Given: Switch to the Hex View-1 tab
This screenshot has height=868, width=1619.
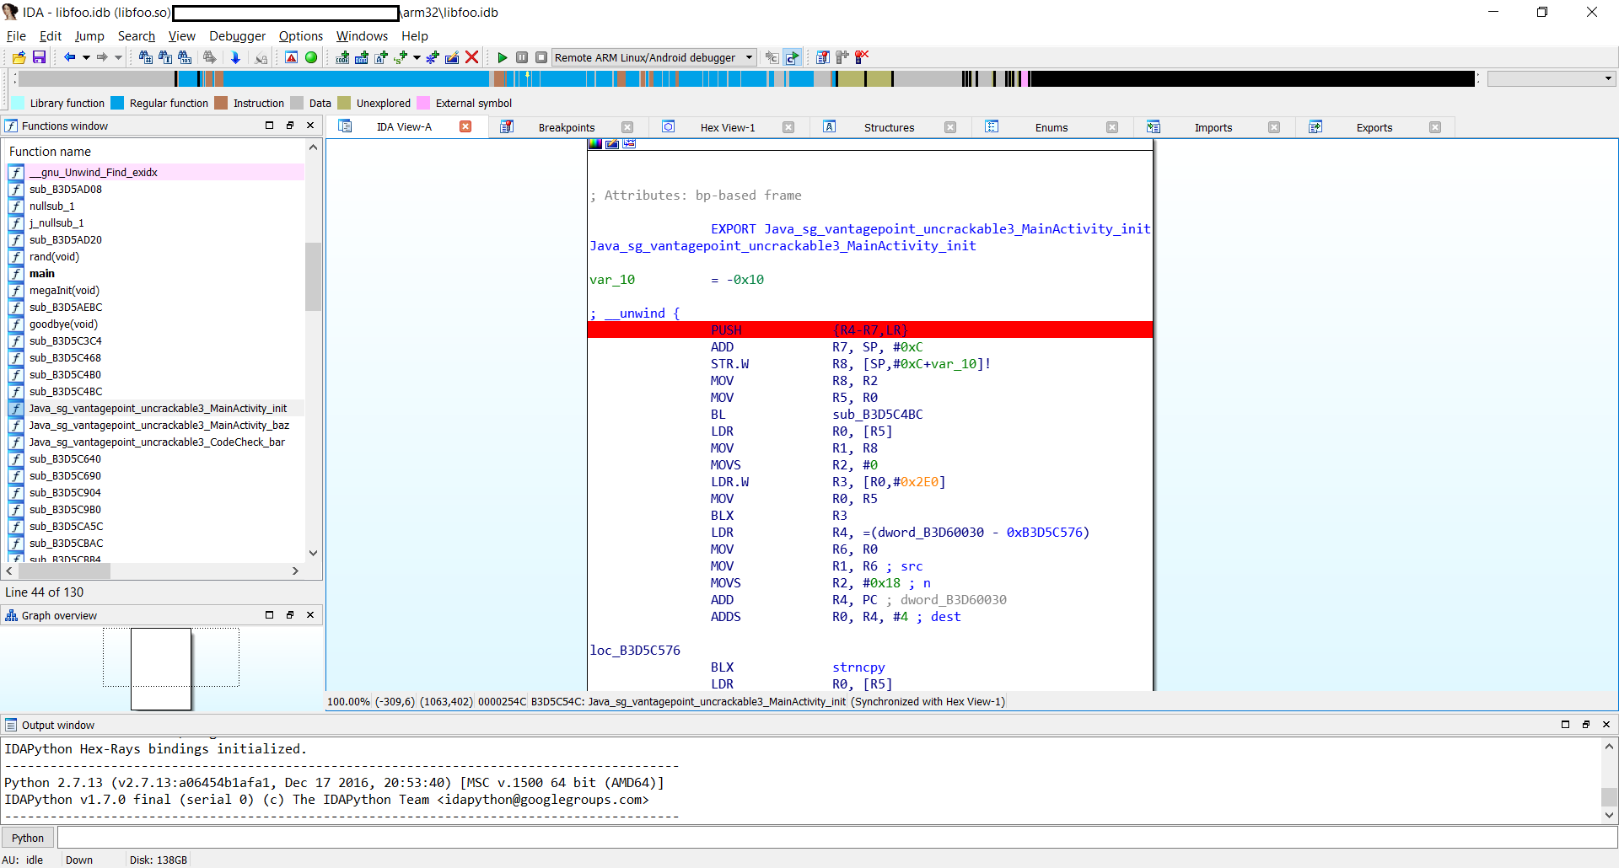Looking at the screenshot, I should pyautogui.click(x=728, y=127).
